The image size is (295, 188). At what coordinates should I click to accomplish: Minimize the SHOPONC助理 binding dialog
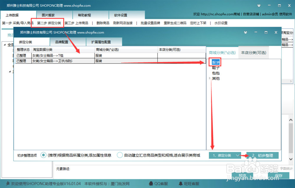tap(256, 32)
